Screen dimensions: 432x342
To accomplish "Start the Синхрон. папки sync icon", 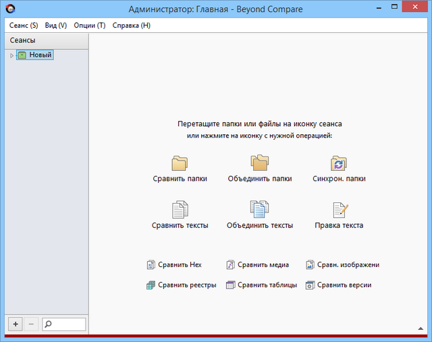I will coord(339,163).
